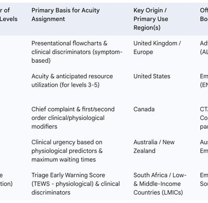This screenshot has width=208, height=203.
Task: Click the 'Triage Early Warning Score' cell
Action: pyautogui.click(x=75, y=184)
